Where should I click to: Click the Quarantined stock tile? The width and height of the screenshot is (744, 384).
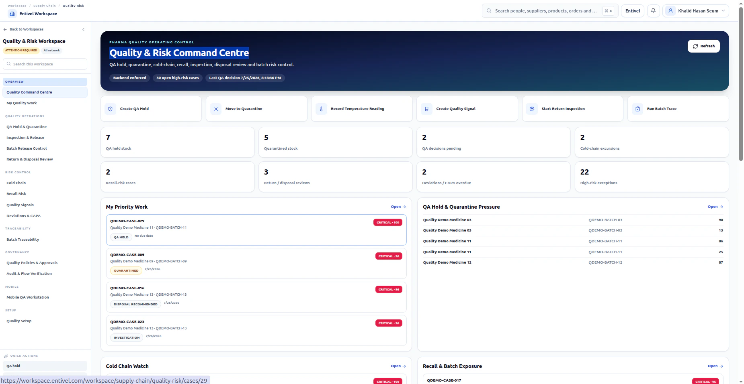(336, 142)
